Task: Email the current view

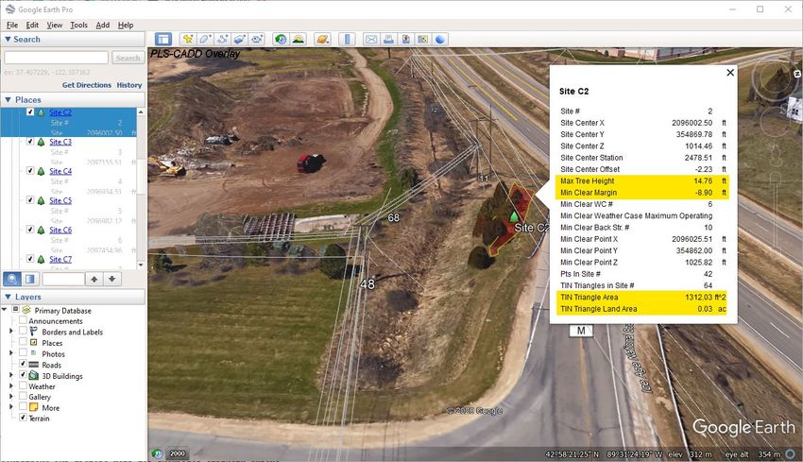Action: 371,39
